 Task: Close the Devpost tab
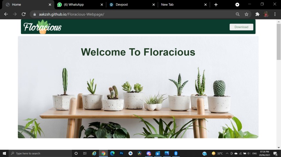(x=154, y=5)
